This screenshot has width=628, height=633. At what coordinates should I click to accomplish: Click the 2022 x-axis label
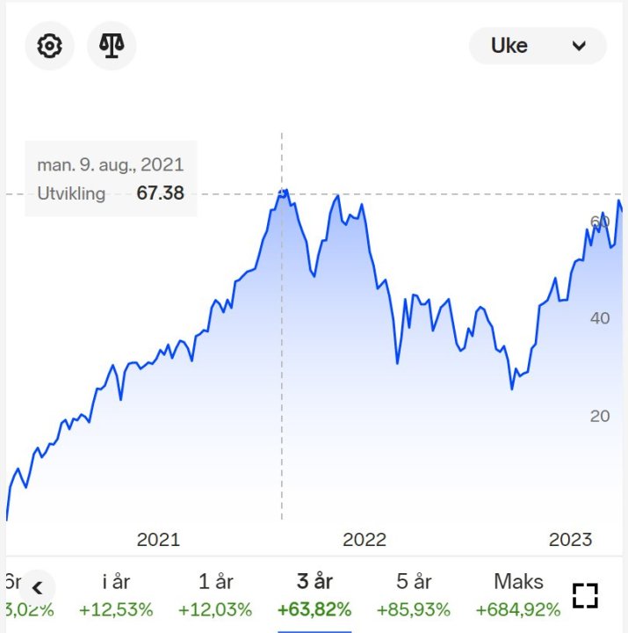tap(365, 540)
